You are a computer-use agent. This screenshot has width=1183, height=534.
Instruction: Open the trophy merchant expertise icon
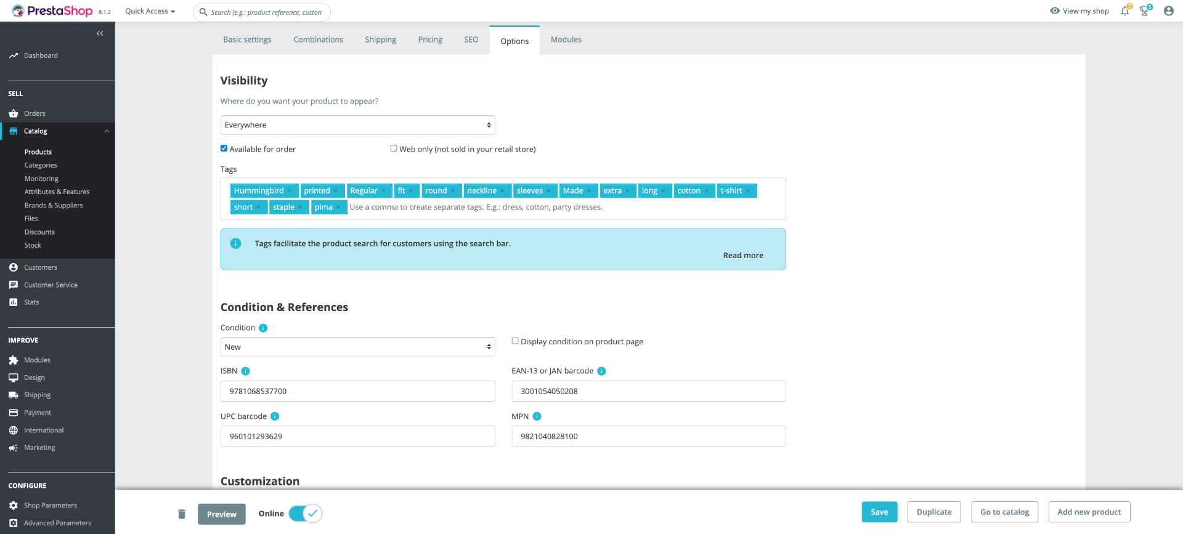pyautogui.click(x=1145, y=10)
